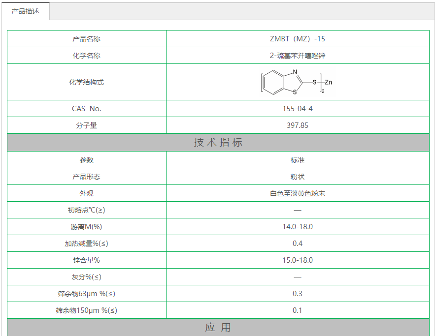
Task: Click the chemical structure diagram image
Action: coord(297,82)
